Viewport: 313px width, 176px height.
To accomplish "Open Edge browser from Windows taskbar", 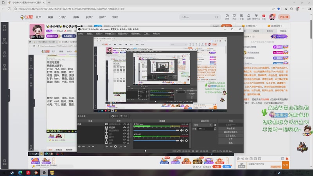I will (x=20, y=173).
